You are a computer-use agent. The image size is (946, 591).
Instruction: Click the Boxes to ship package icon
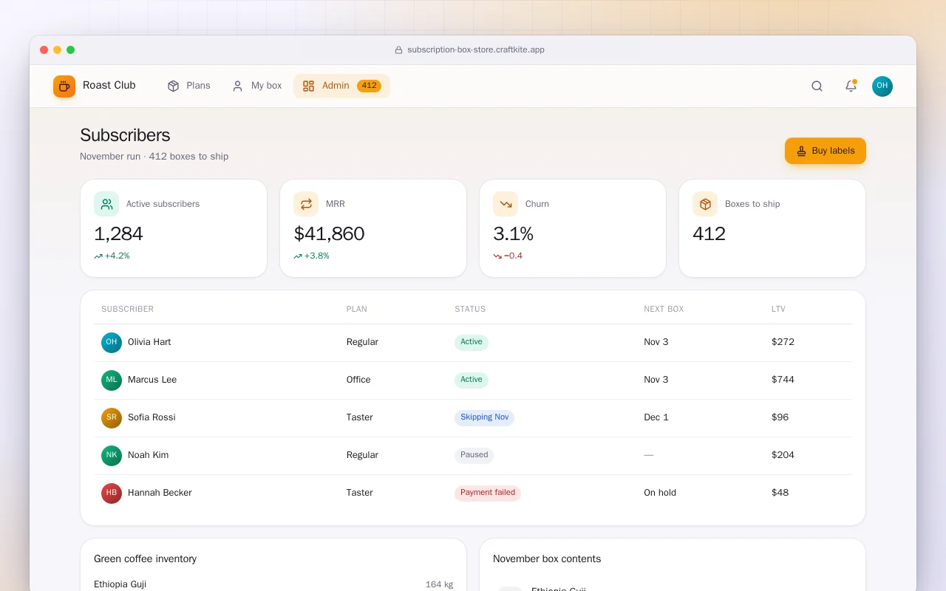tap(705, 204)
